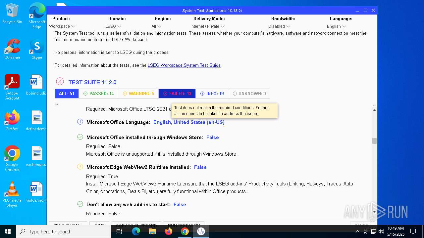This screenshot has height=238, width=424.
Task: Launch Chrome from the taskbar
Action: pos(185,231)
